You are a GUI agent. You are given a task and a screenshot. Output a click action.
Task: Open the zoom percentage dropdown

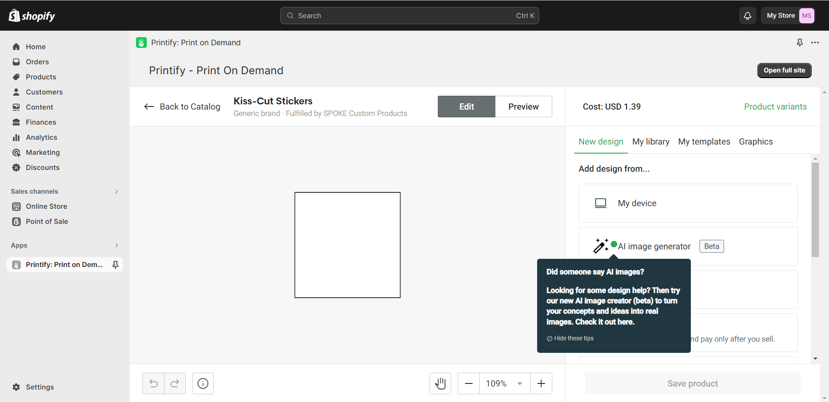[504, 383]
